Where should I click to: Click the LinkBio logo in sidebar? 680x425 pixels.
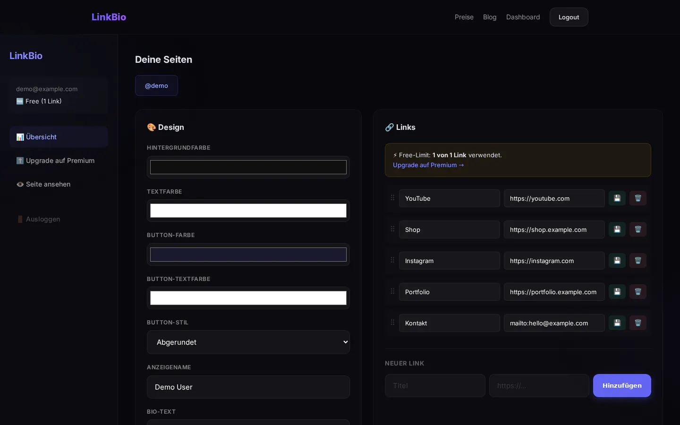pyautogui.click(x=26, y=56)
